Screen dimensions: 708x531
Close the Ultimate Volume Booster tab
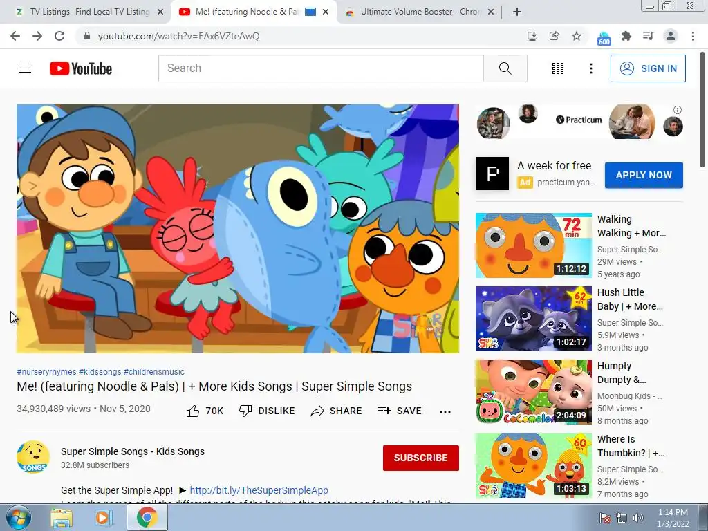pos(492,12)
